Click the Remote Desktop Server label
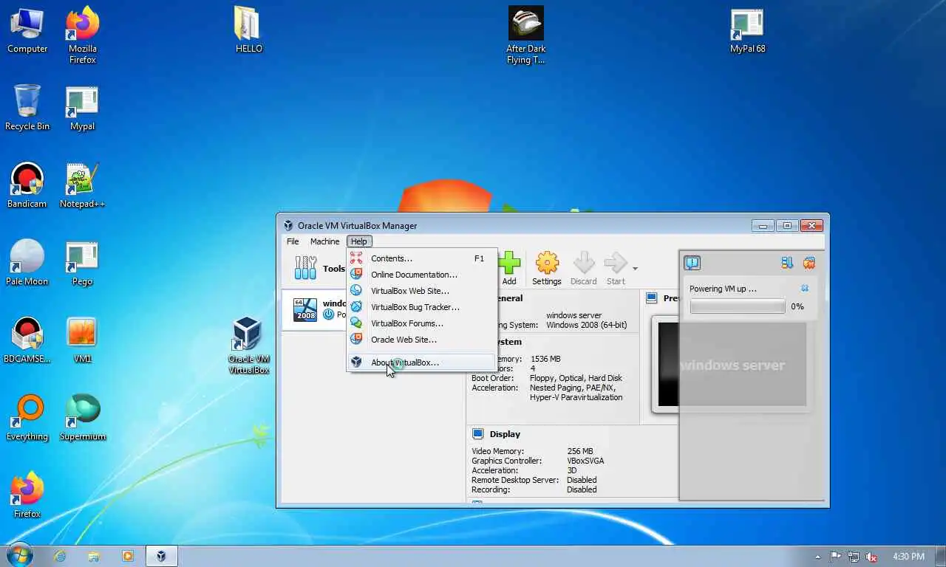 coord(514,480)
